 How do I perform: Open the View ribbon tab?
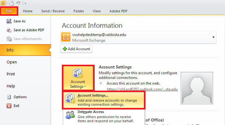pyautogui.click(x=97, y=11)
